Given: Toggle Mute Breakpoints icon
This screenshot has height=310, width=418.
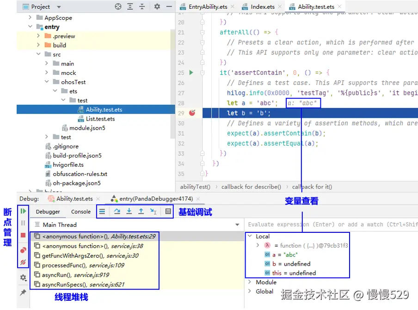Looking at the screenshot, I should coord(23,262).
